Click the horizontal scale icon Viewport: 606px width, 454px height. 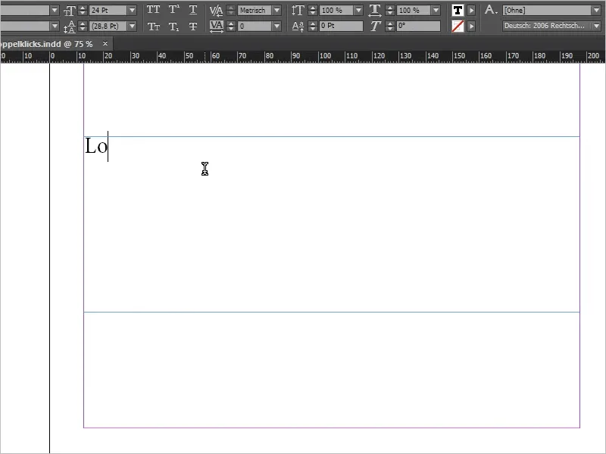tap(375, 11)
